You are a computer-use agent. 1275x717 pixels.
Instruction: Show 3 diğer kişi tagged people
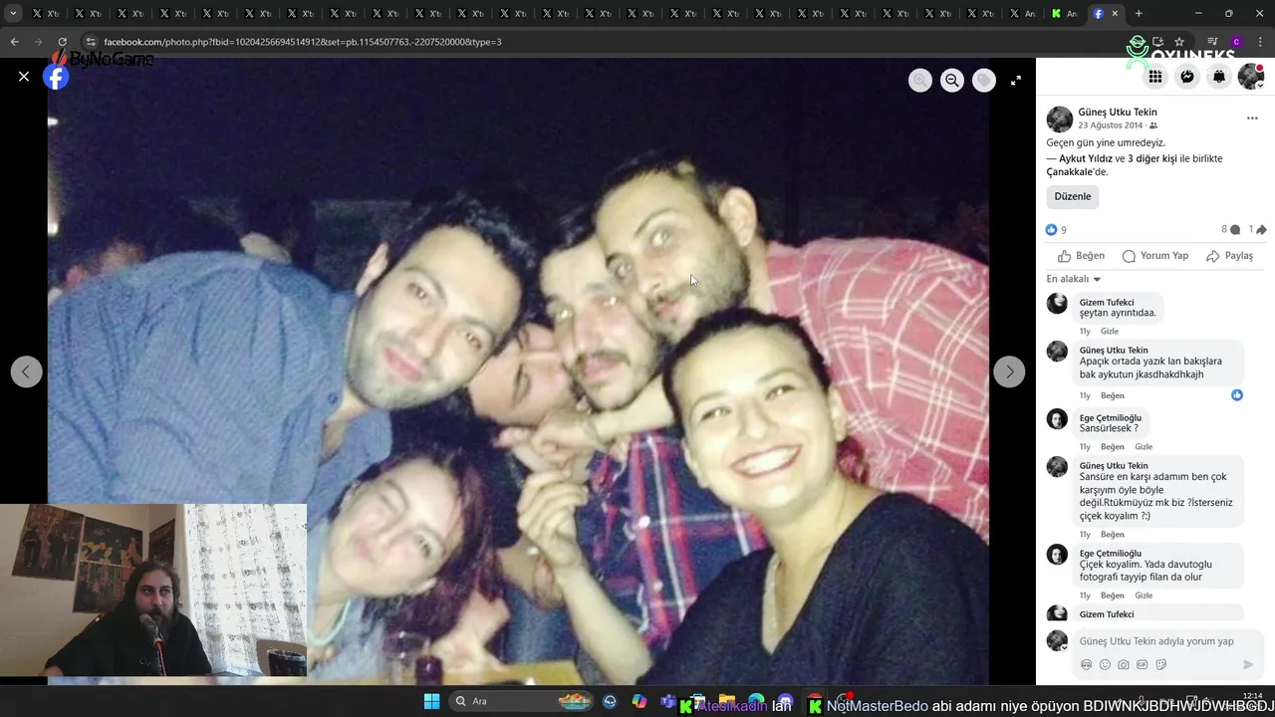pos(1152,158)
